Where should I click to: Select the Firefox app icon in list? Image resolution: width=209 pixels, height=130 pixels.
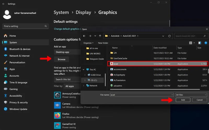[57, 115]
